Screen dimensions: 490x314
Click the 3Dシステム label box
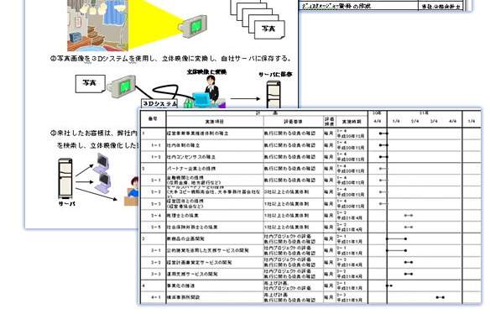159,103
